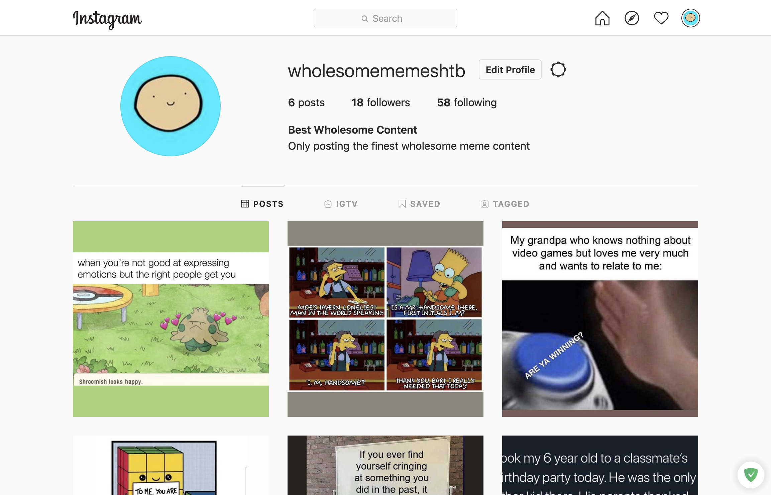
Task: View the 58 following list
Action: 467,103
